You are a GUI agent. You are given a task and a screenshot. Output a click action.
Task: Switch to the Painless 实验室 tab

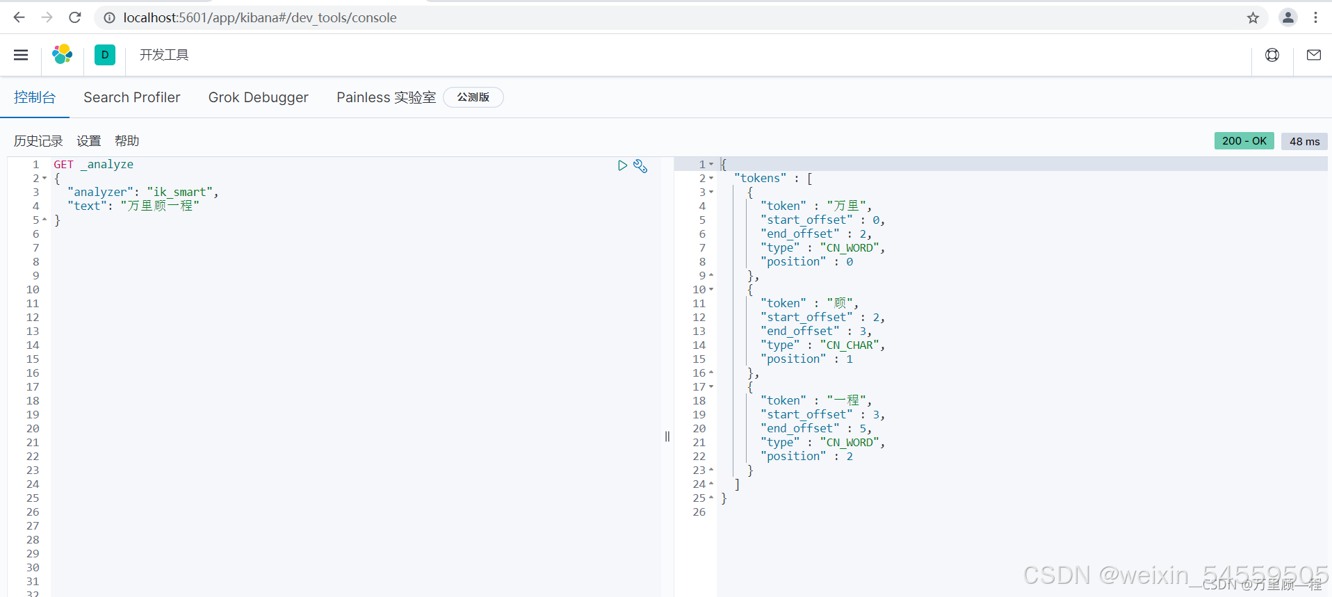(x=387, y=97)
